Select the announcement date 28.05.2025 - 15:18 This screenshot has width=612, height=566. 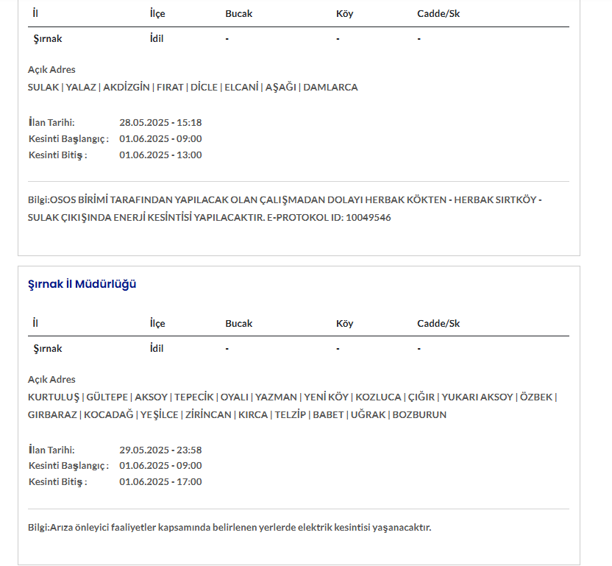click(x=160, y=122)
